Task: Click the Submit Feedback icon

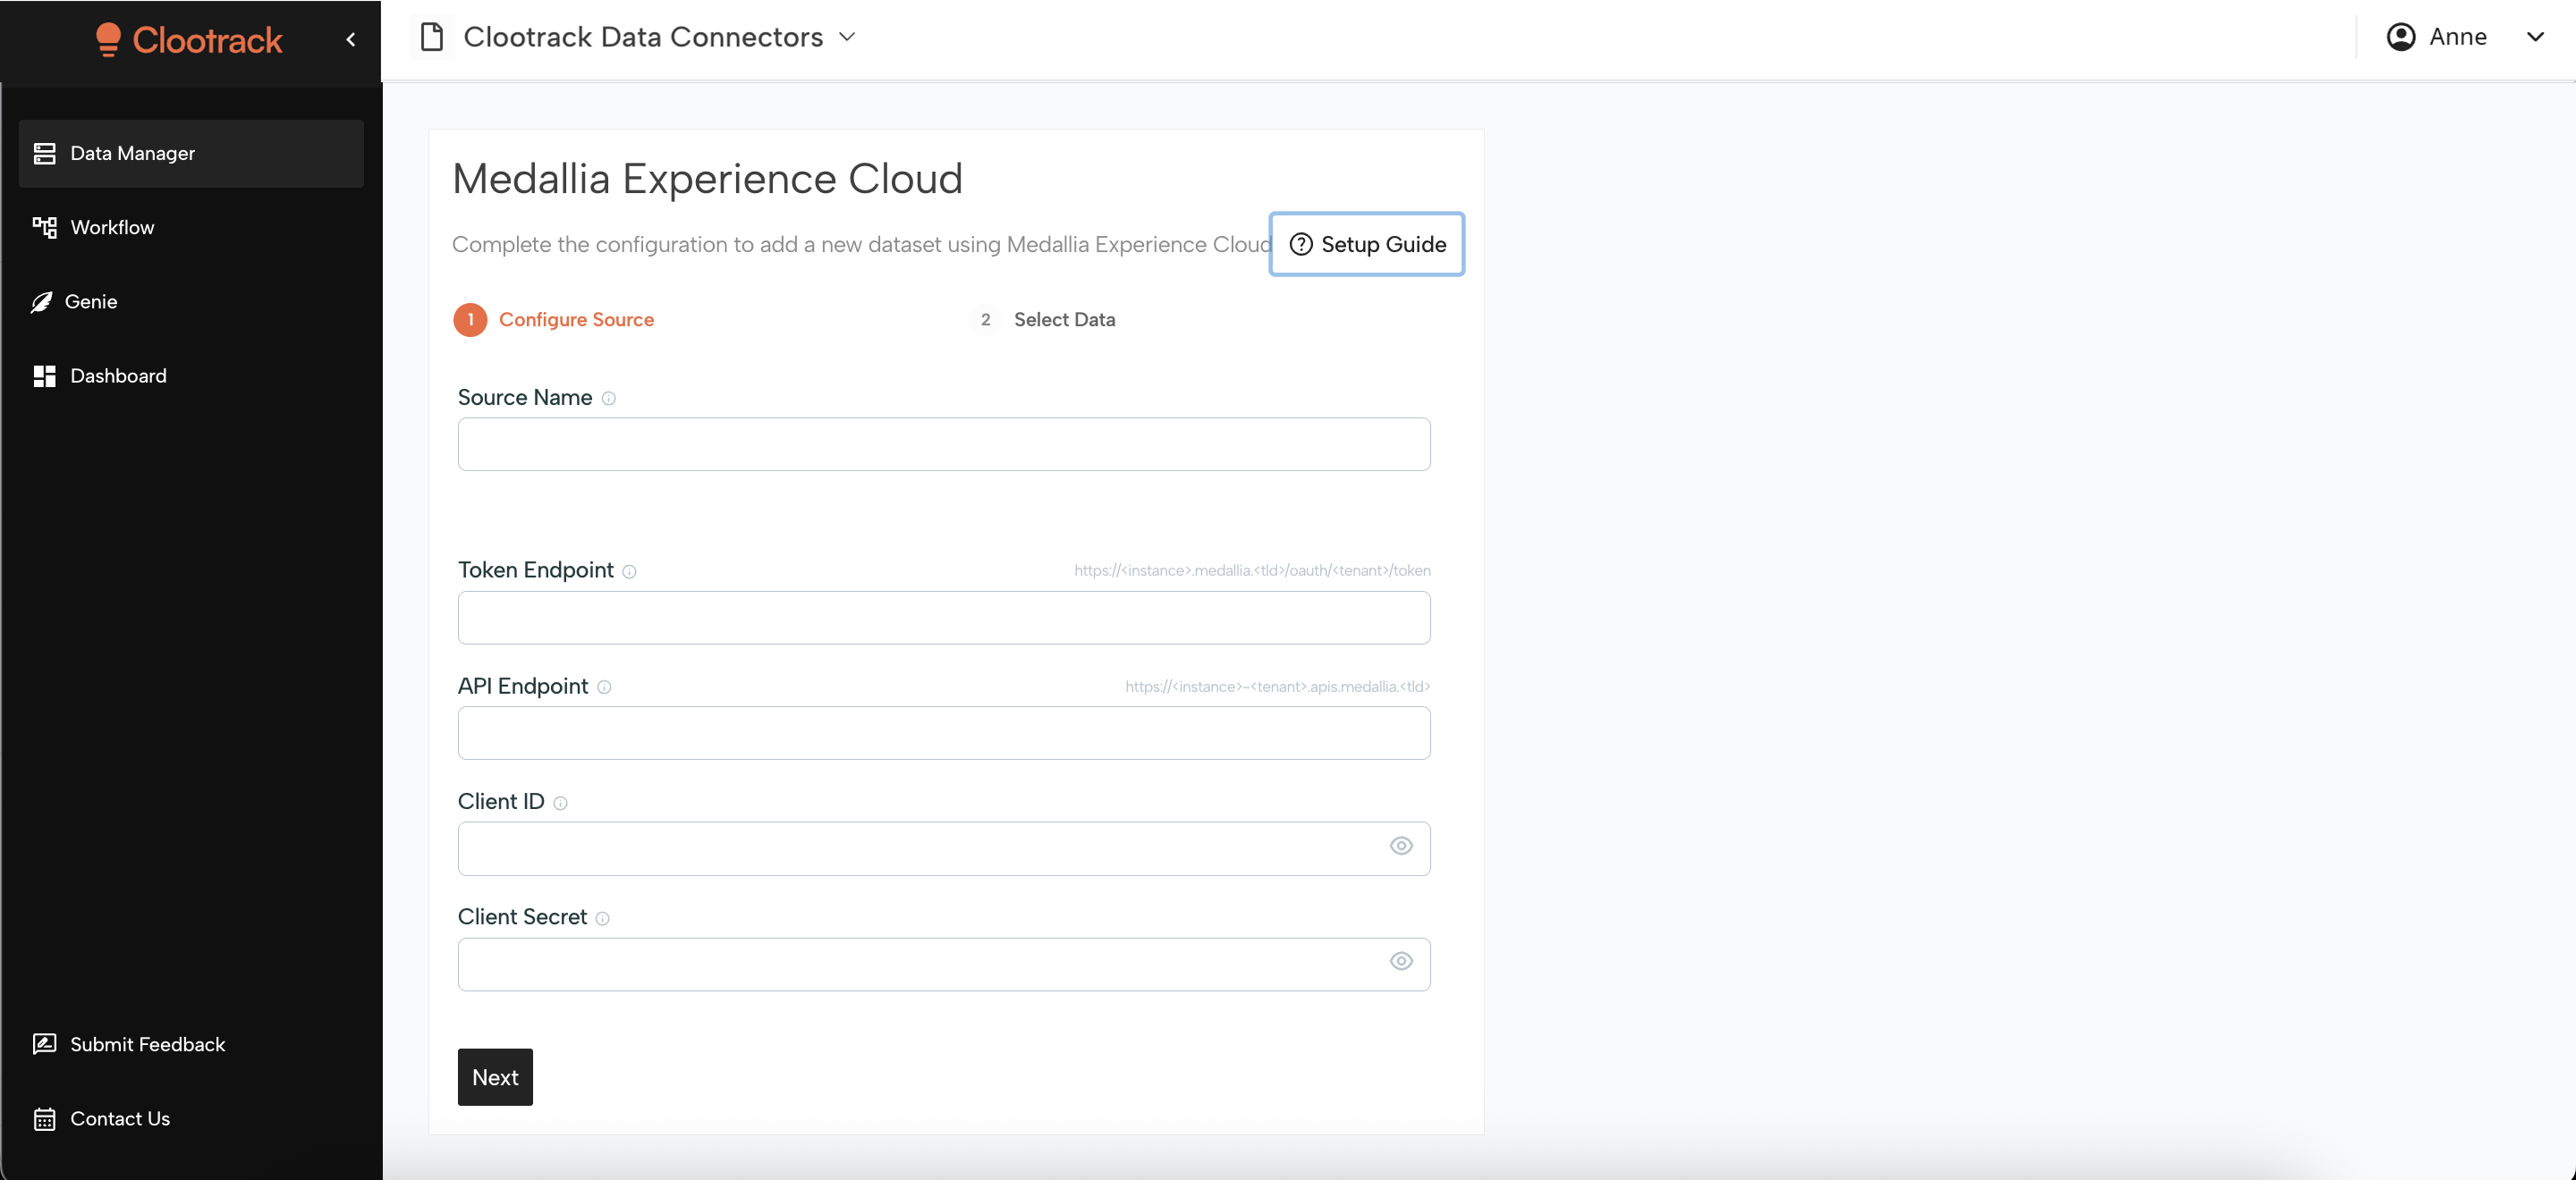Action: tap(44, 1044)
